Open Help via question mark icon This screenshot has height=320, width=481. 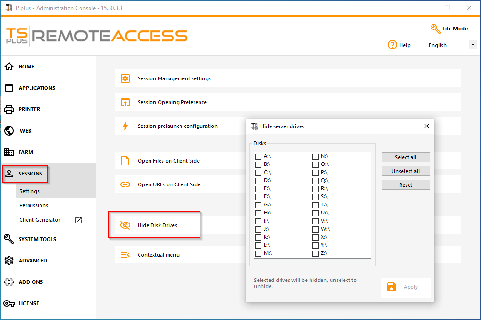pyautogui.click(x=392, y=45)
